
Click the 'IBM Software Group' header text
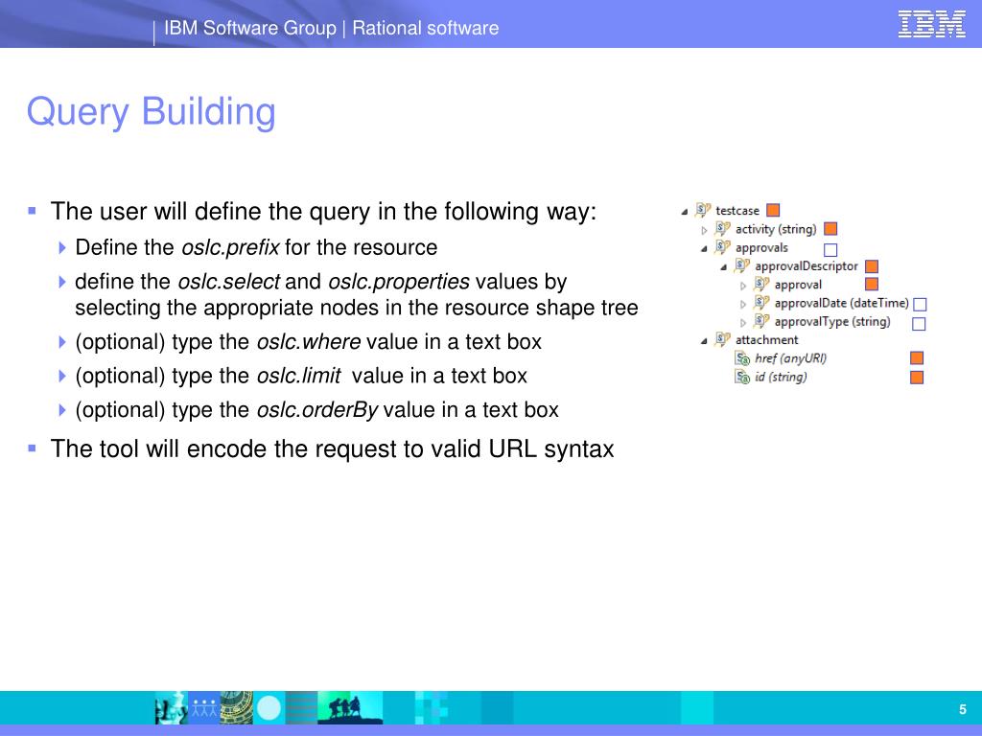pyautogui.click(x=250, y=28)
